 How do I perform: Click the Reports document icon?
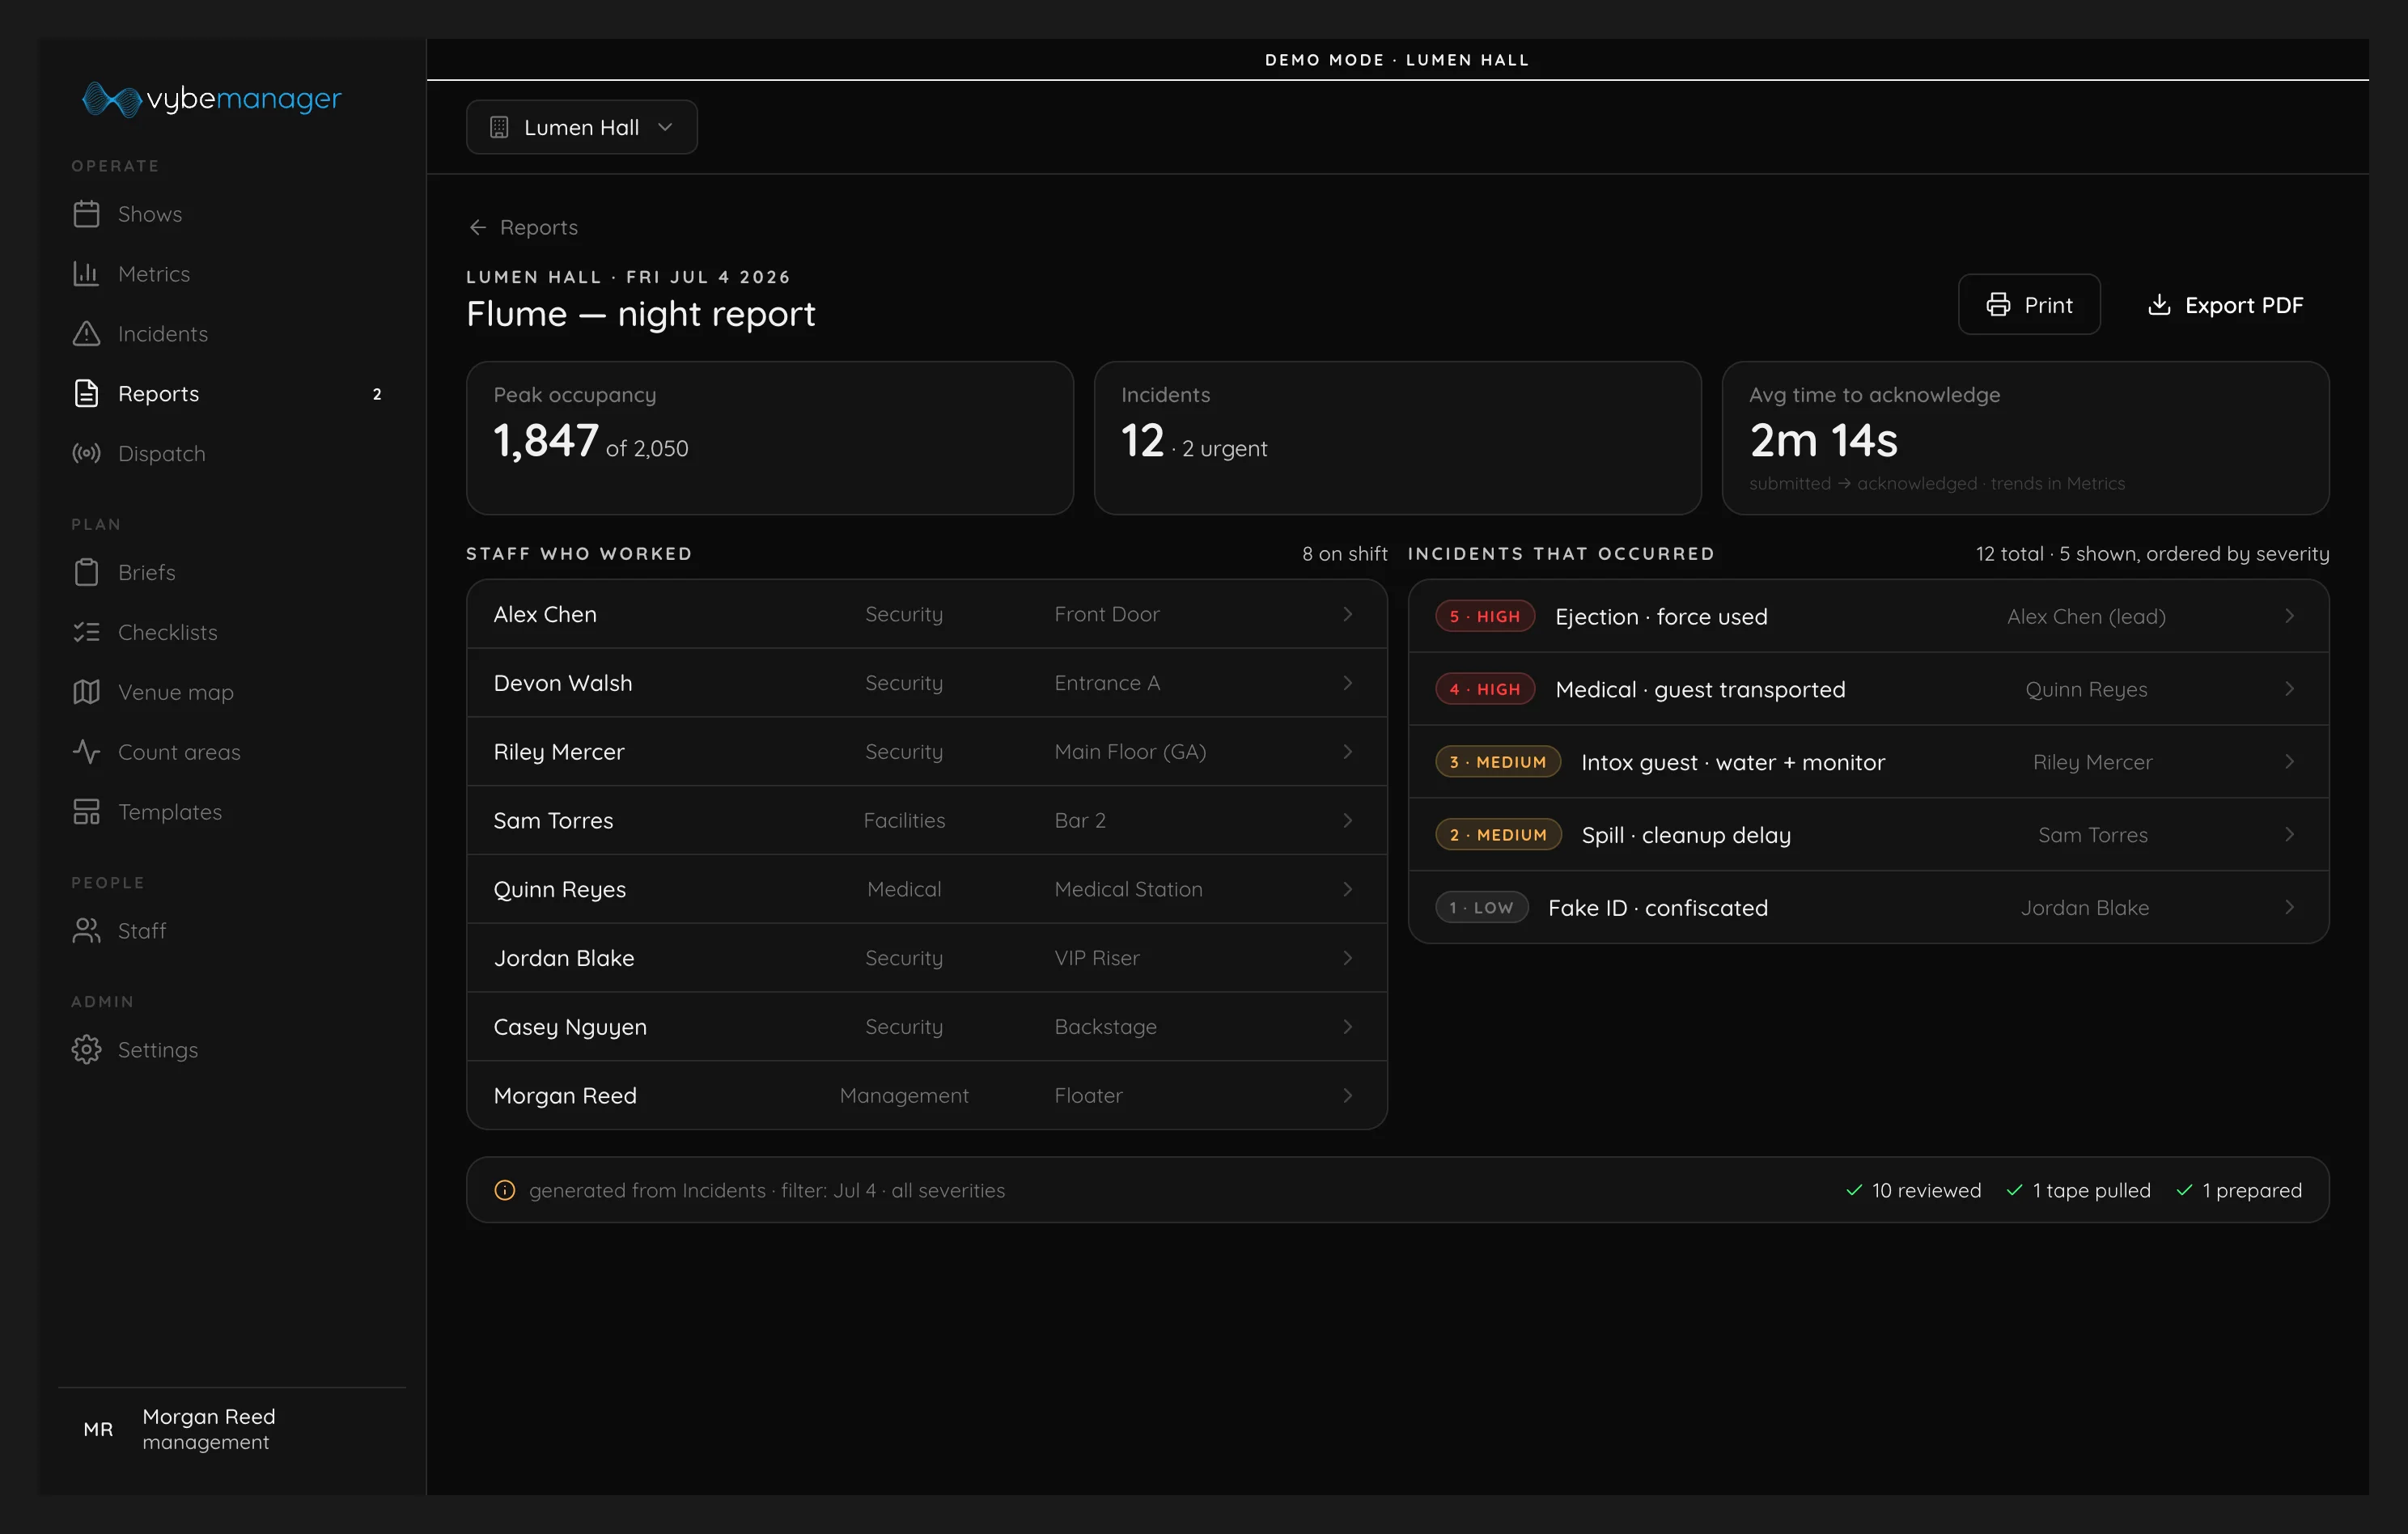pyautogui.click(x=86, y=394)
